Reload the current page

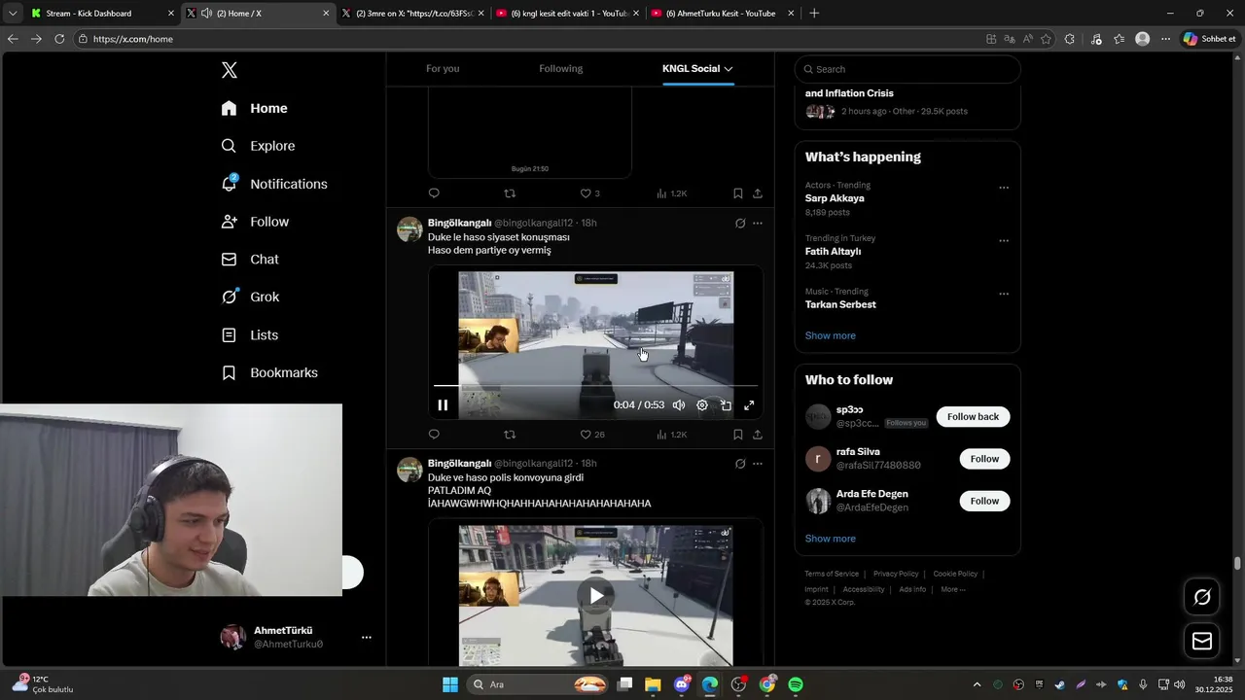point(59,39)
